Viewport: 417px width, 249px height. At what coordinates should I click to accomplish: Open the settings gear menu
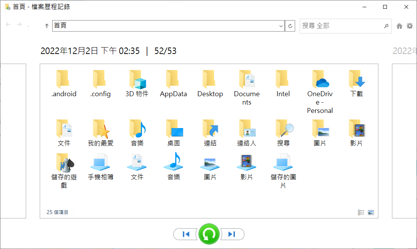[x=410, y=26]
